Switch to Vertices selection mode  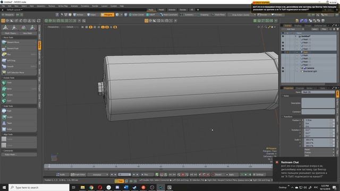tap(79, 15)
